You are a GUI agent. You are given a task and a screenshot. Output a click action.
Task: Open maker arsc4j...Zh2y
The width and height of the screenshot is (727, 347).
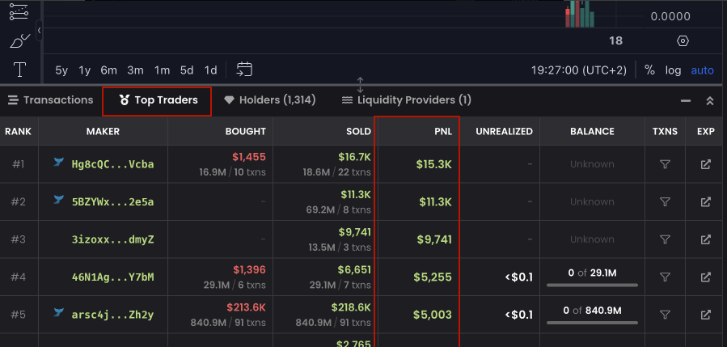click(x=112, y=315)
